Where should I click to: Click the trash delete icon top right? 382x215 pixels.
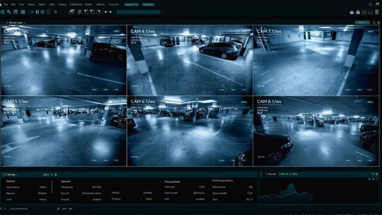pos(377,12)
